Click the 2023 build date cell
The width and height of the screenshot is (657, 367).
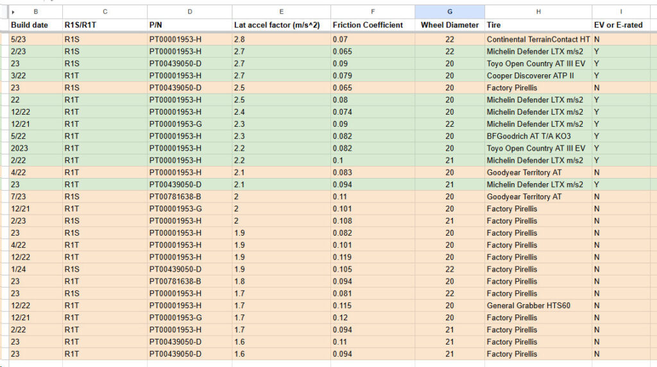[x=36, y=149]
